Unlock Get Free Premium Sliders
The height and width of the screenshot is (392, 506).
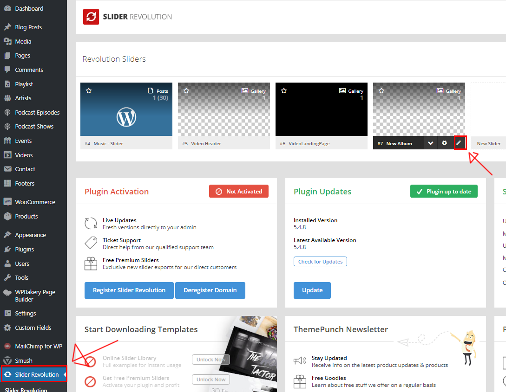click(211, 379)
